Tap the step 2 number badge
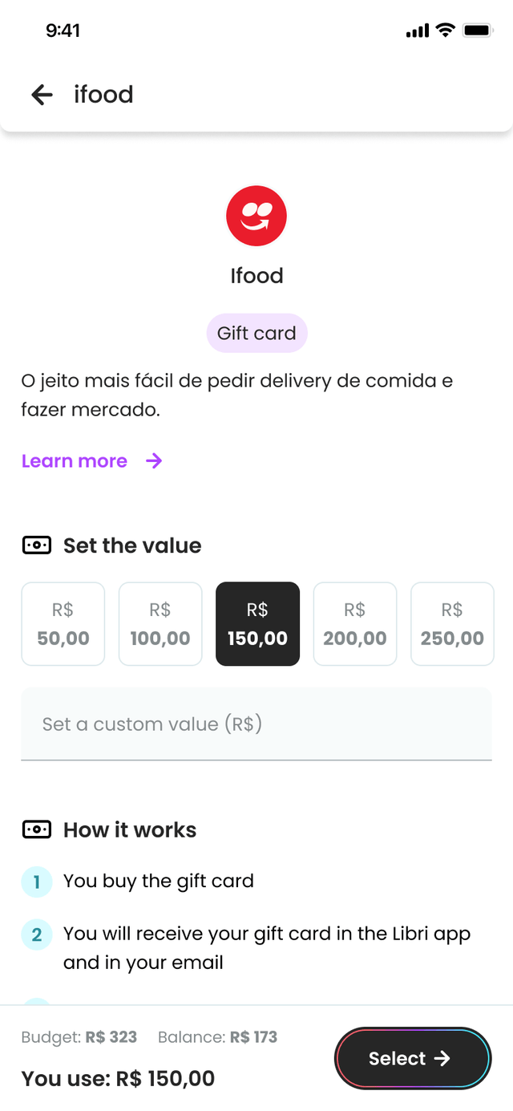 pos(37,935)
